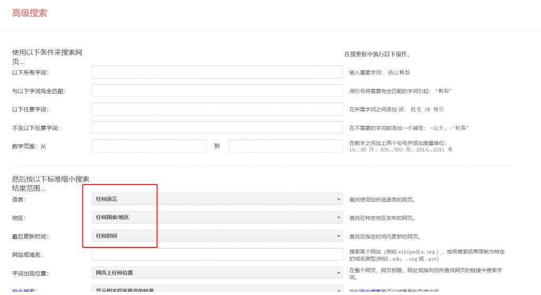Viewport: 541px width, 295px height.
Task: Click the 使用以下条件来搜索网页 heading
Action: 47,57
